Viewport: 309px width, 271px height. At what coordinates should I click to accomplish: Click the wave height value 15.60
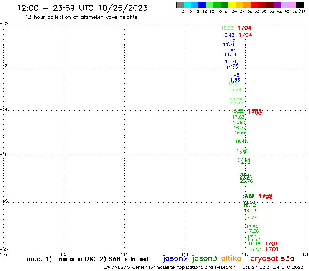239,123
